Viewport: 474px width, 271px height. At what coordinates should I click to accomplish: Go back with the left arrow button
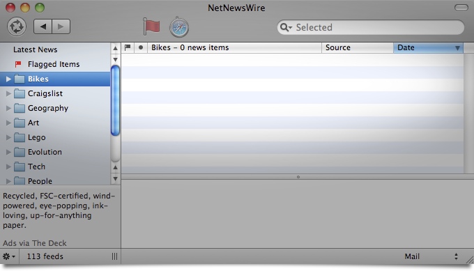click(x=43, y=26)
